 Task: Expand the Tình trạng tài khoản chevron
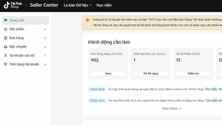(45, 64)
